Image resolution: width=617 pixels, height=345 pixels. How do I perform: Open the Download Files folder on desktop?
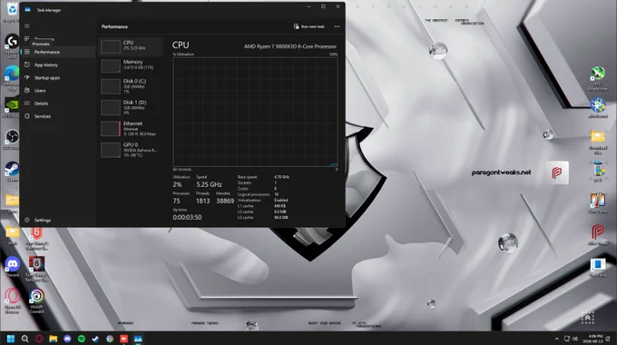click(x=598, y=142)
